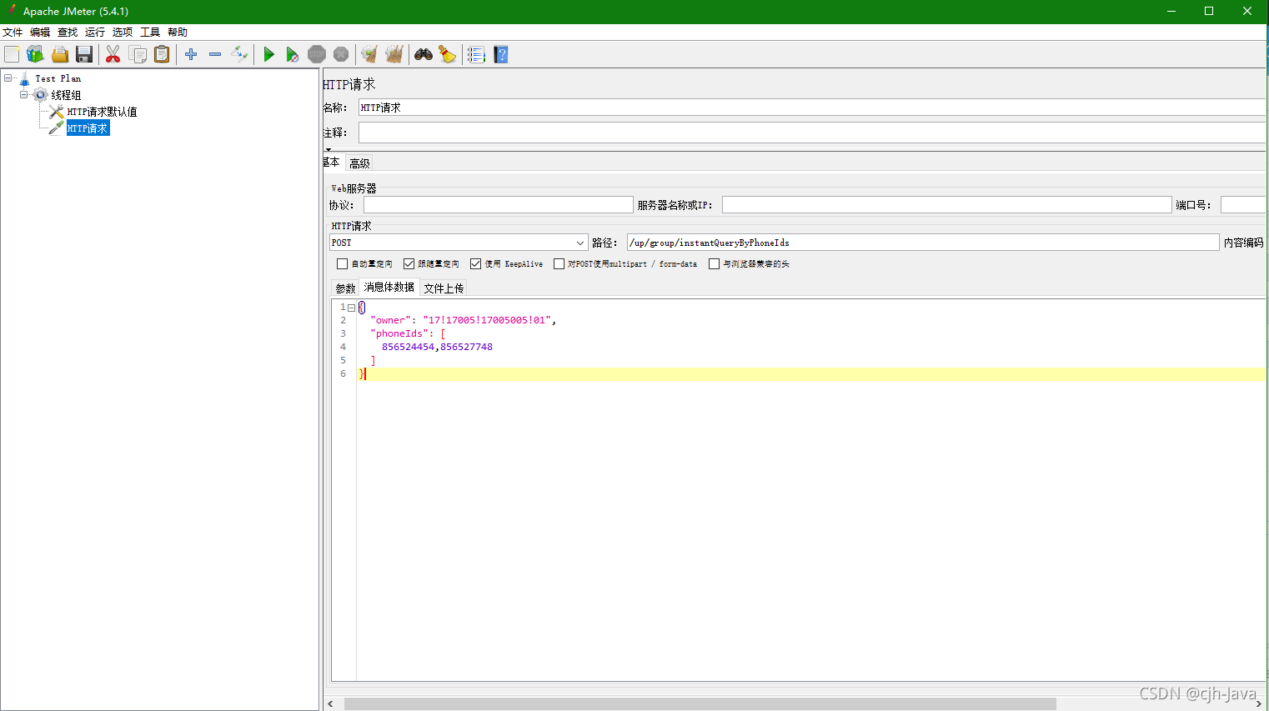The width and height of the screenshot is (1269, 711).
Task: Click the Clear results broom icon
Action: [369, 54]
